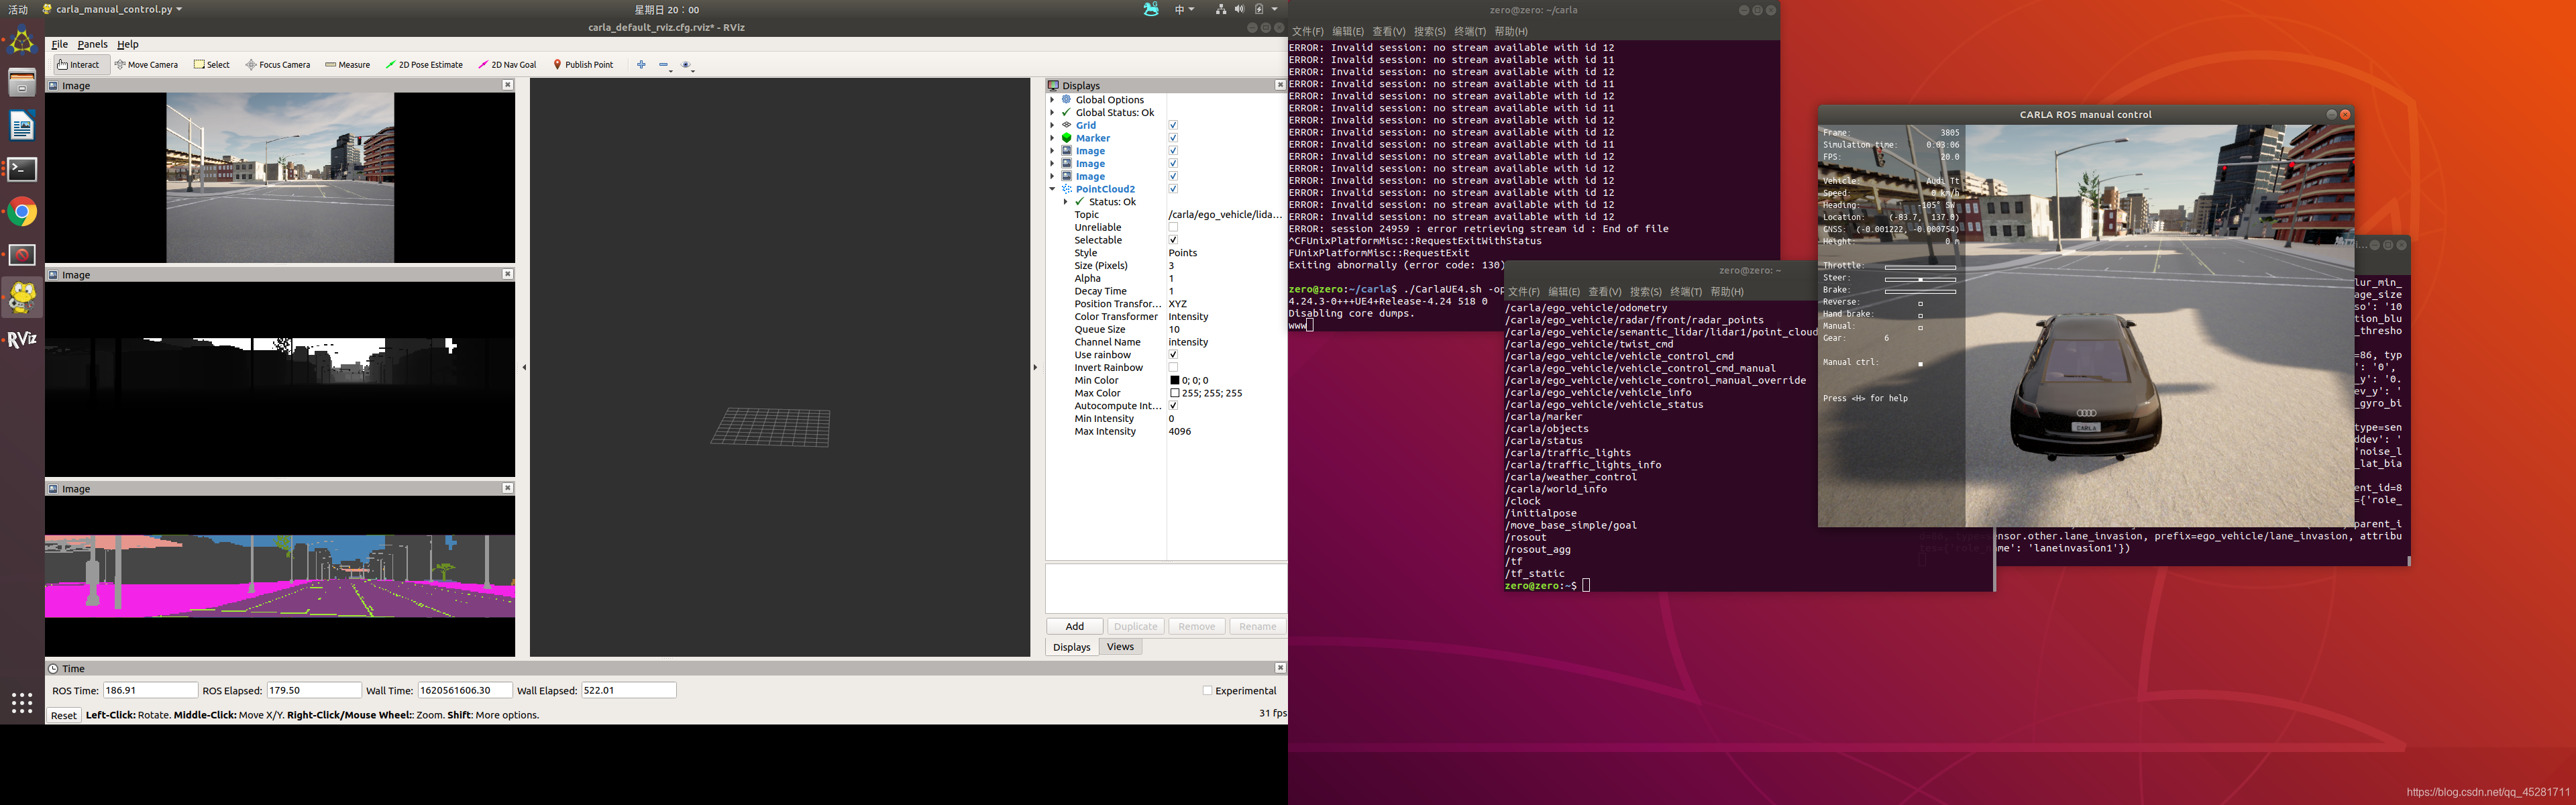Activate the Focus Camera tool
Viewport: 2576px width, 805px height.
click(277, 65)
